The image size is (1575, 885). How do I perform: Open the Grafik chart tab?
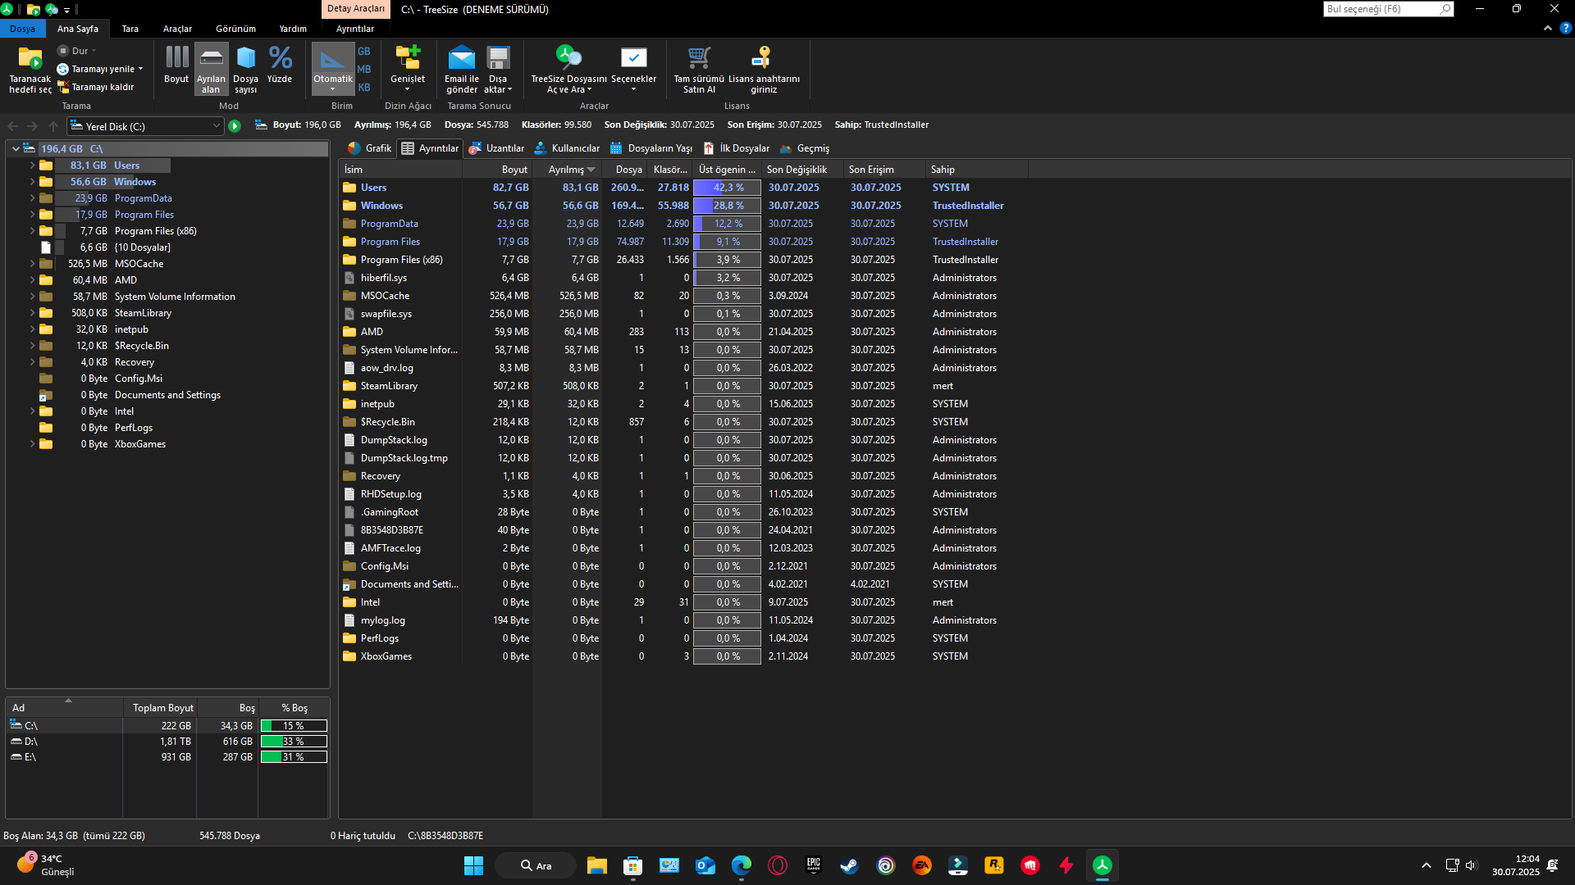(x=369, y=148)
